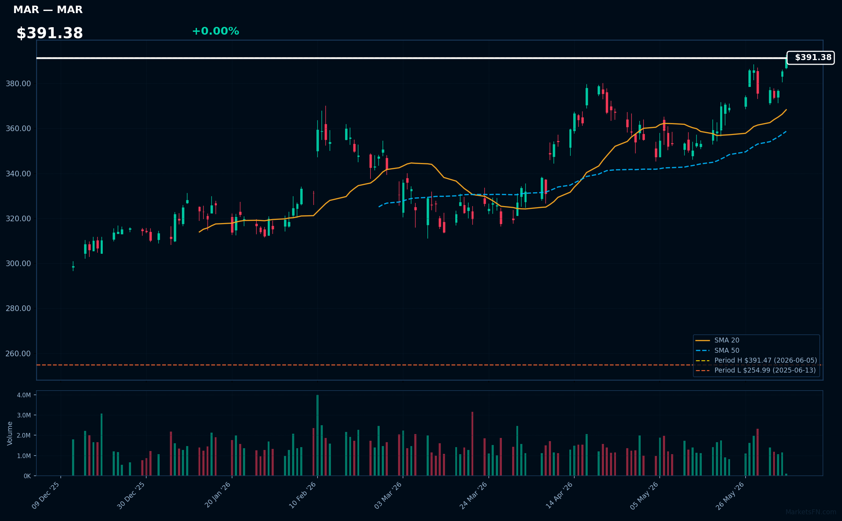Select the "20 Jan '26" date label
This screenshot has width=842, height=521.
(x=218, y=495)
